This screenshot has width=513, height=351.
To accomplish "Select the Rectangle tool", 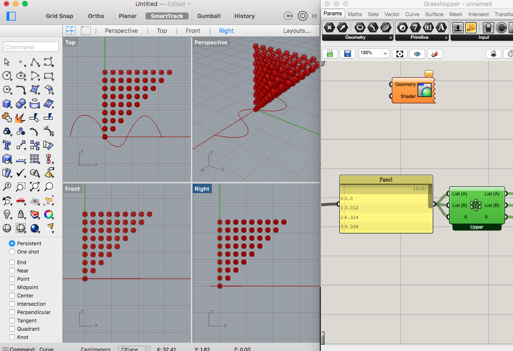I will (x=49, y=76).
